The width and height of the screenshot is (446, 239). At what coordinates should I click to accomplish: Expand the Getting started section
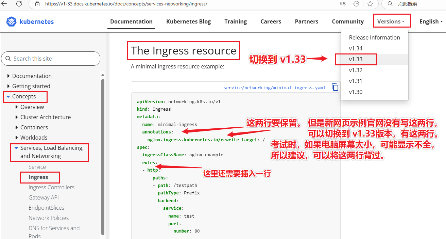point(8,86)
